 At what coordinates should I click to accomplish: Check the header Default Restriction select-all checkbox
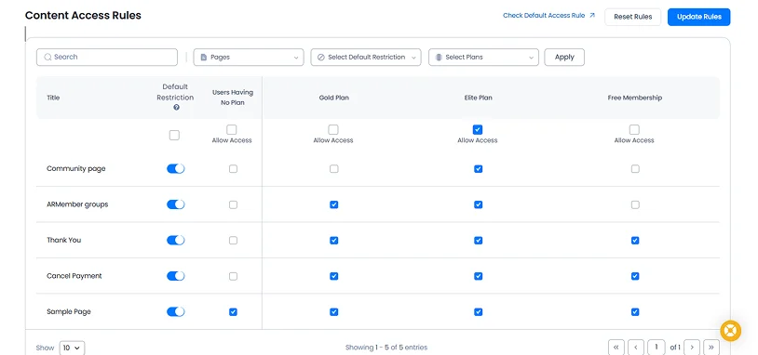174,135
